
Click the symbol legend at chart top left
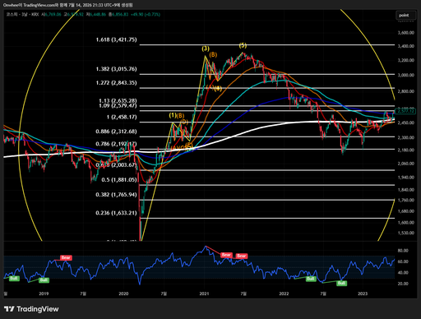(22, 14)
